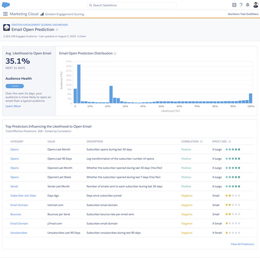Open Email Domain link for y7mail.com
The width and height of the screenshot is (260, 258).
[19, 223]
